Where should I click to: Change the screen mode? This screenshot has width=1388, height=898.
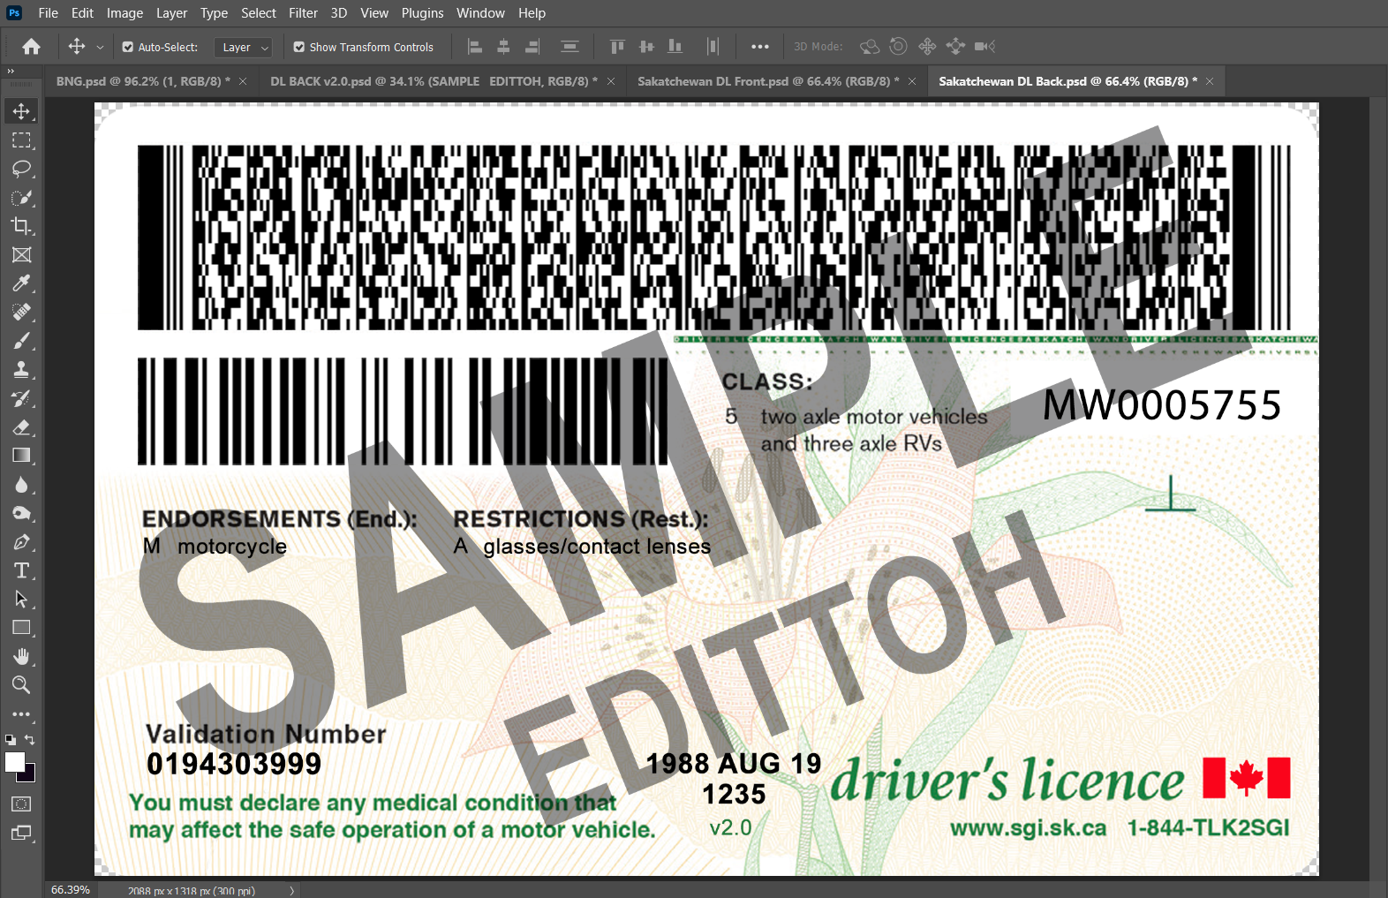[x=21, y=833]
